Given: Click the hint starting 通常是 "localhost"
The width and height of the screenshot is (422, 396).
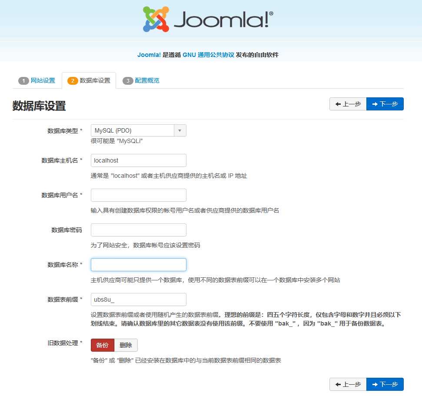Looking at the screenshot, I should click(169, 176).
